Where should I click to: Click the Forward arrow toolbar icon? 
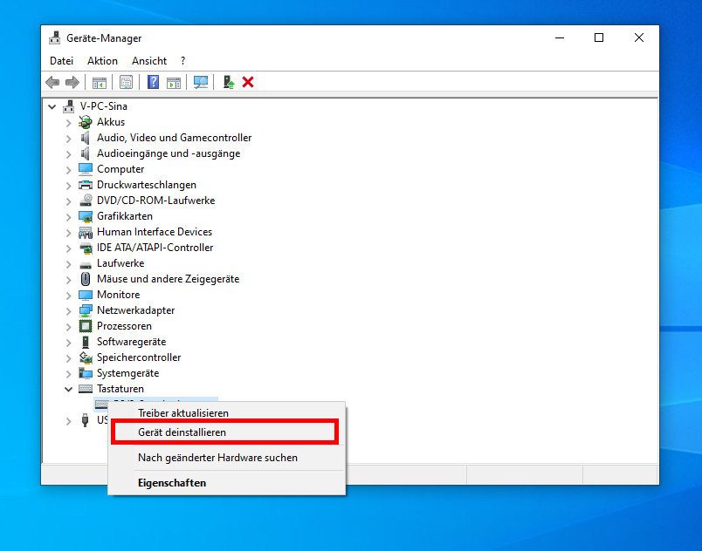72,82
